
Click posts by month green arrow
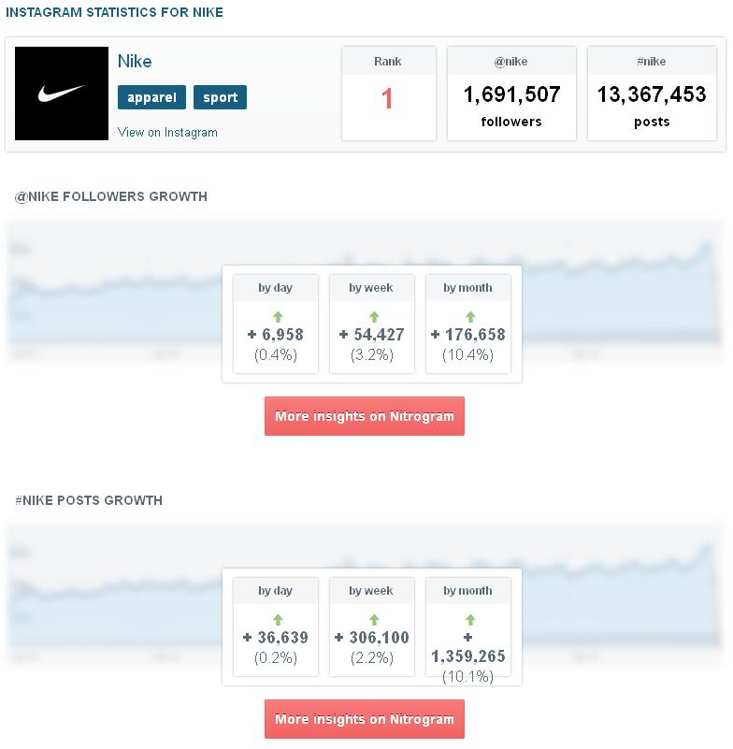point(468,620)
